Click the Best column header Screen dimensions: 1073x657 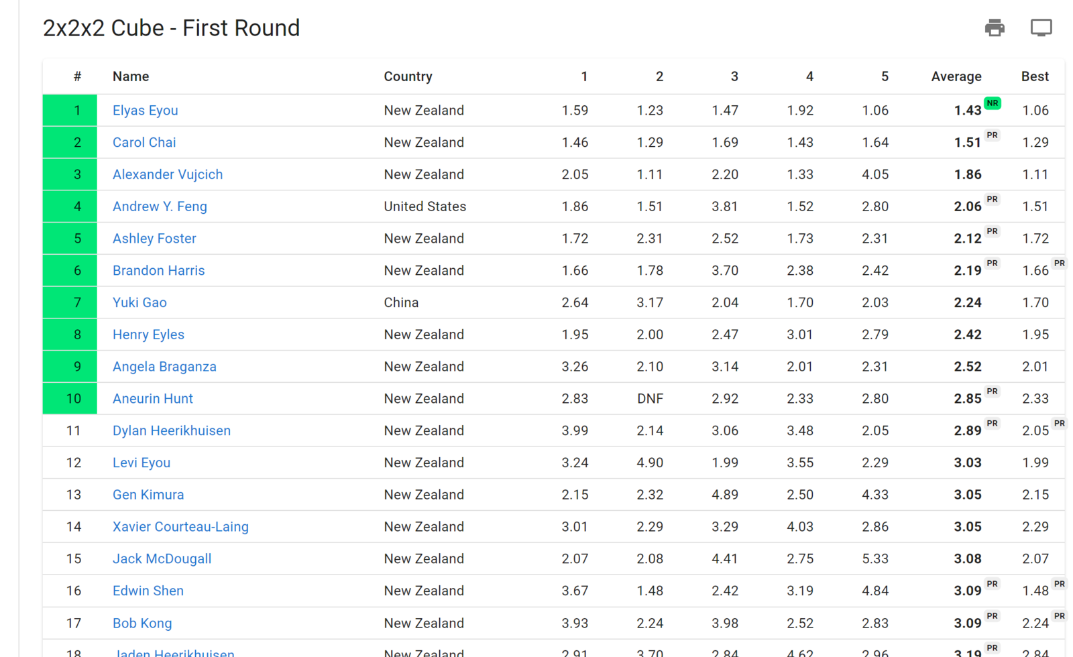(x=1035, y=76)
